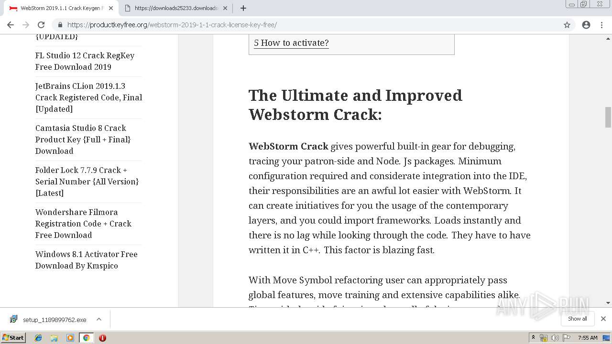Click the setup exe file icon
This screenshot has width=612, height=344.
tap(13, 319)
